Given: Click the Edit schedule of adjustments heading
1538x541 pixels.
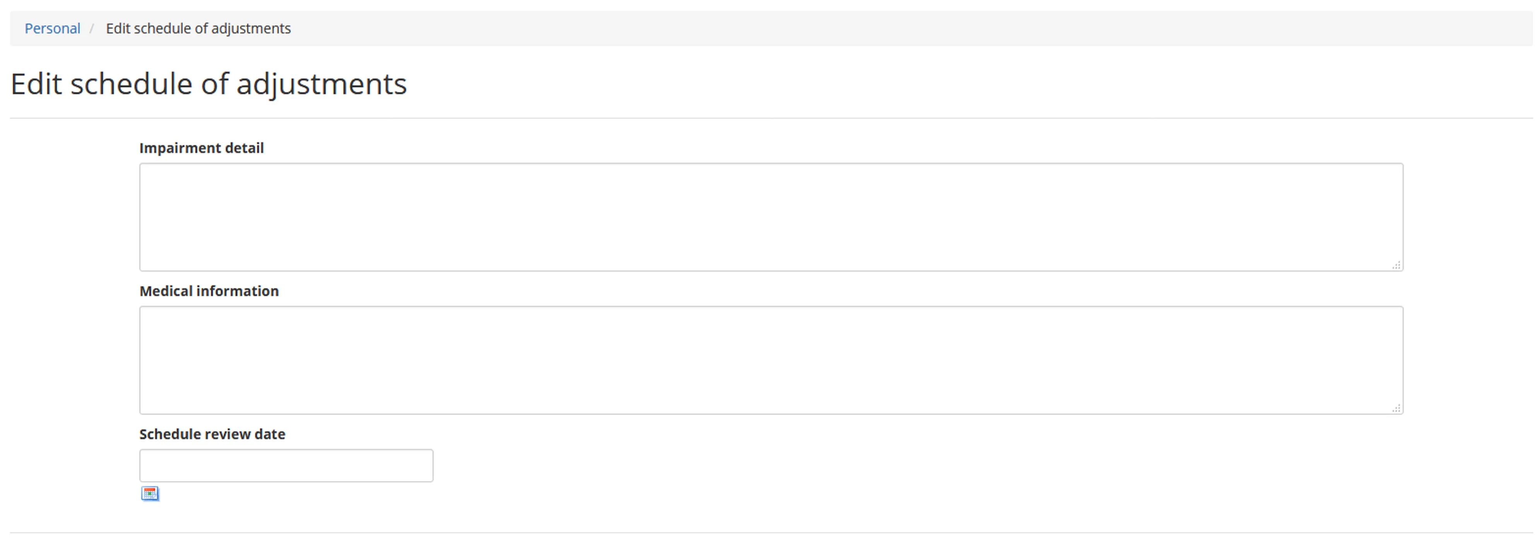Looking at the screenshot, I should [x=208, y=83].
